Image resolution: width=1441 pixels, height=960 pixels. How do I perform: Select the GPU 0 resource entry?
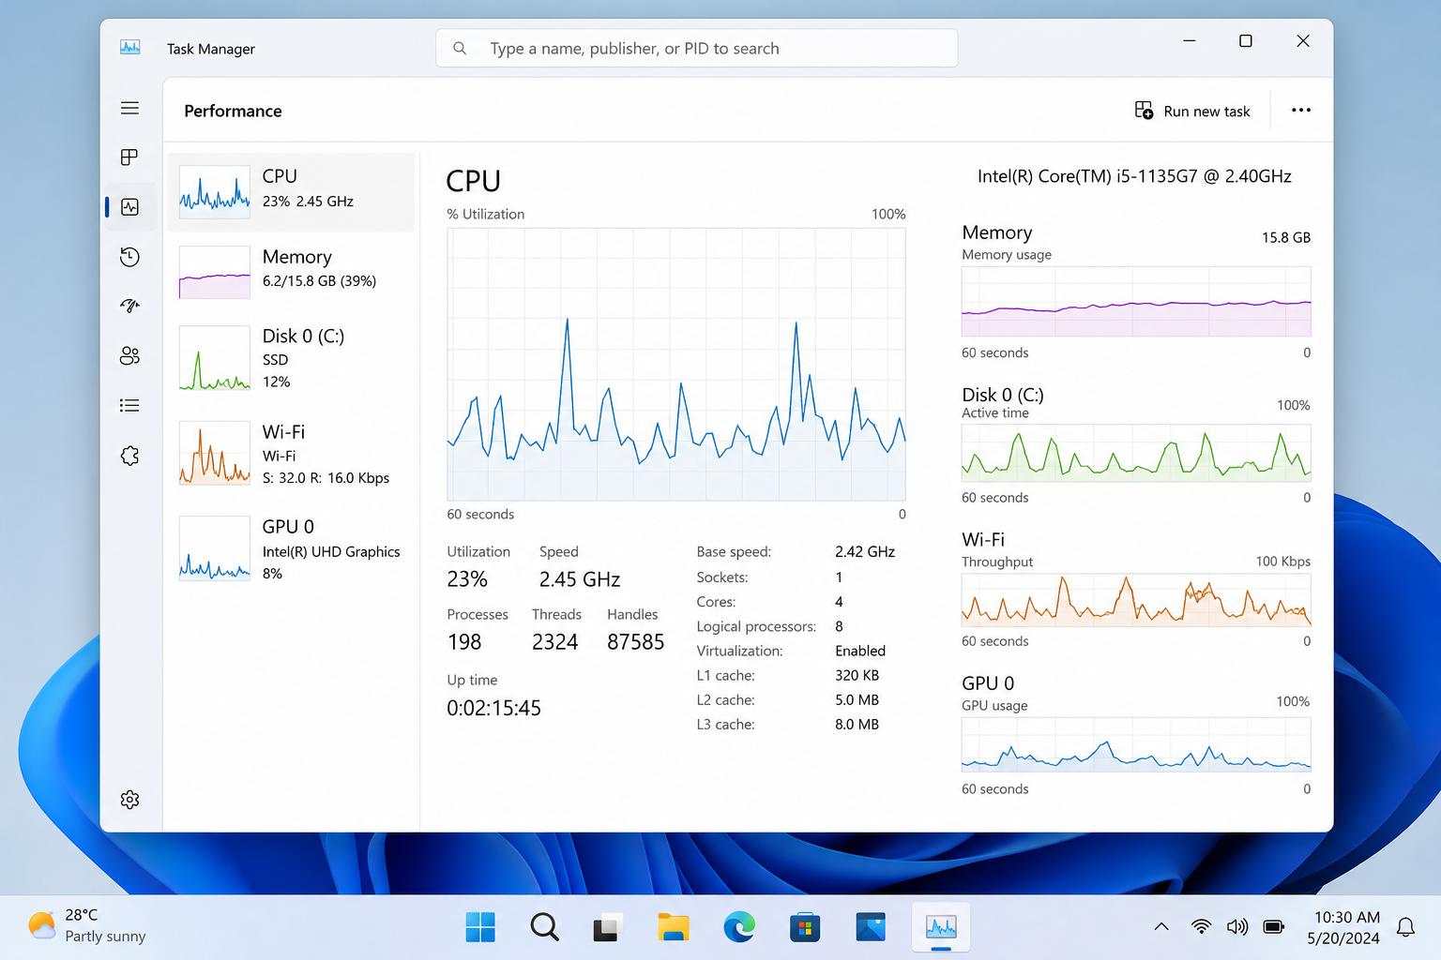[x=291, y=549]
